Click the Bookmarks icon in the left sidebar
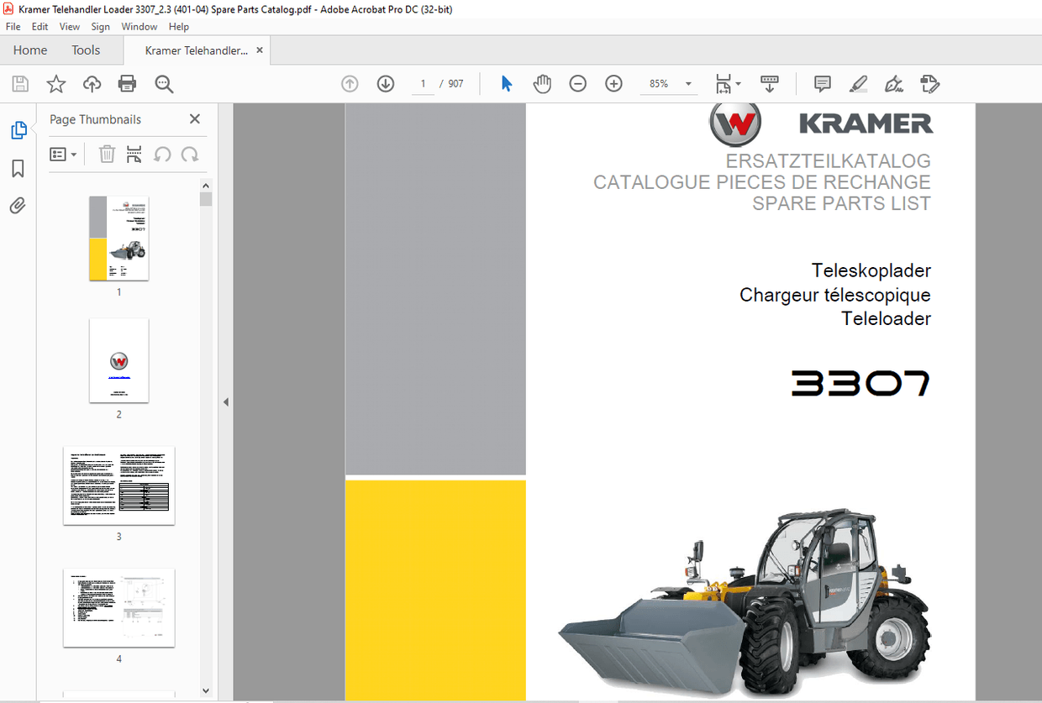Viewport: 1042px width, 703px height. click(x=18, y=168)
